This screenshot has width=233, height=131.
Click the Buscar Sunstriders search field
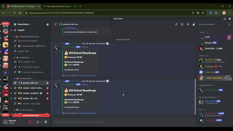tap(213, 24)
